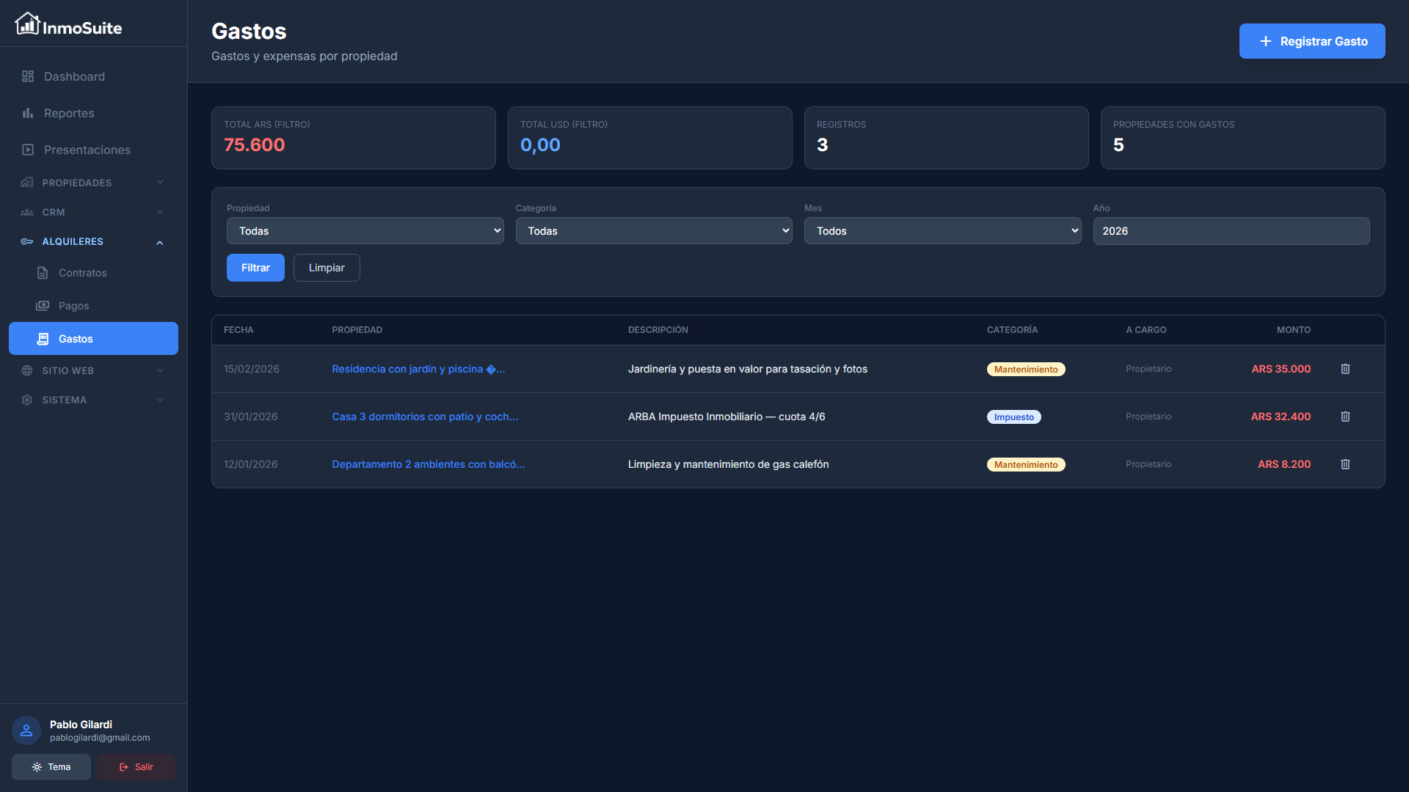Click the Año input field
Viewport: 1409px width, 792px height.
click(1231, 231)
